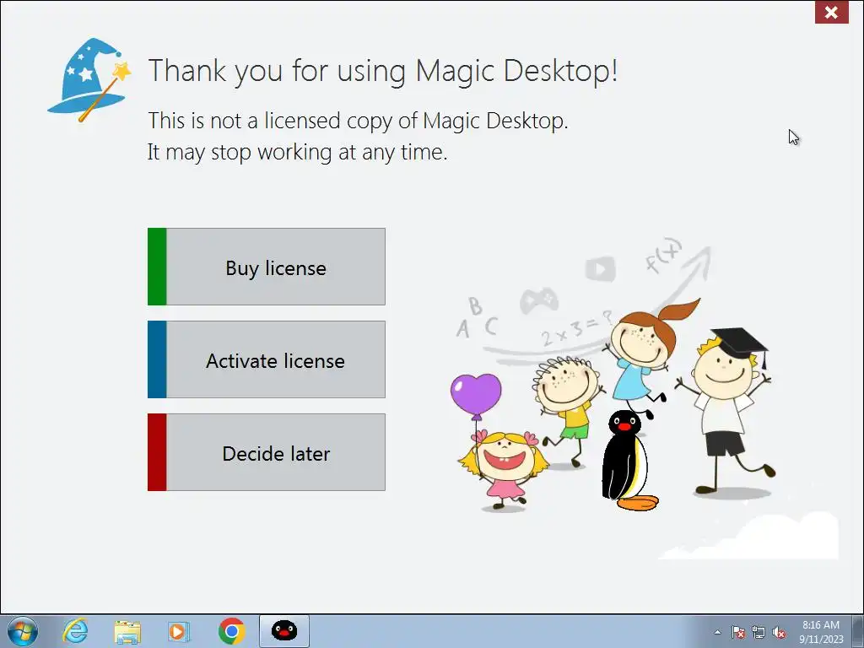The image size is (864, 648).
Task: Select Decide later option
Action: click(x=266, y=452)
